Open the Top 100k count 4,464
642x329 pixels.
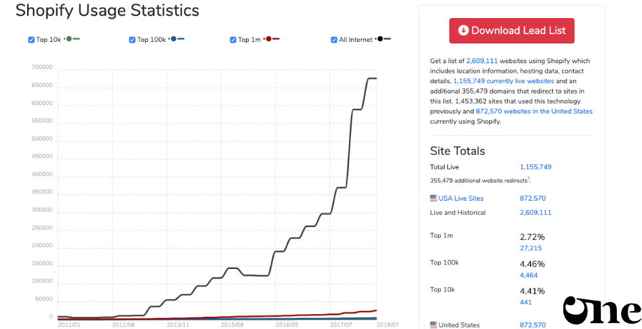point(528,275)
